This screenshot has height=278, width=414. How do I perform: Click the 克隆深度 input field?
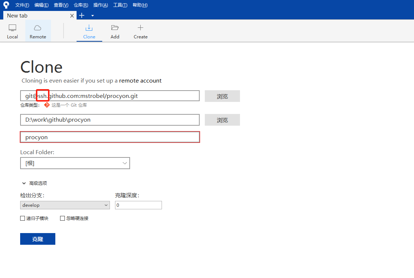point(138,205)
